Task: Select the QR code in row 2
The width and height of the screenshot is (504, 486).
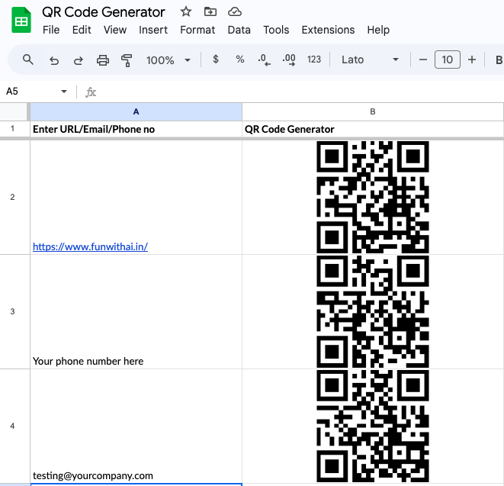Action: (x=373, y=197)
